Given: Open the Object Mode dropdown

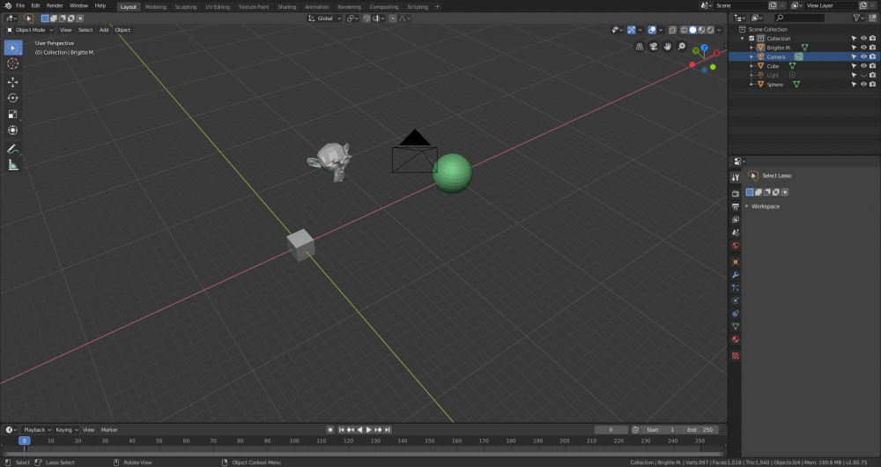Looking at the screenshot, I should tap(30, 30).
